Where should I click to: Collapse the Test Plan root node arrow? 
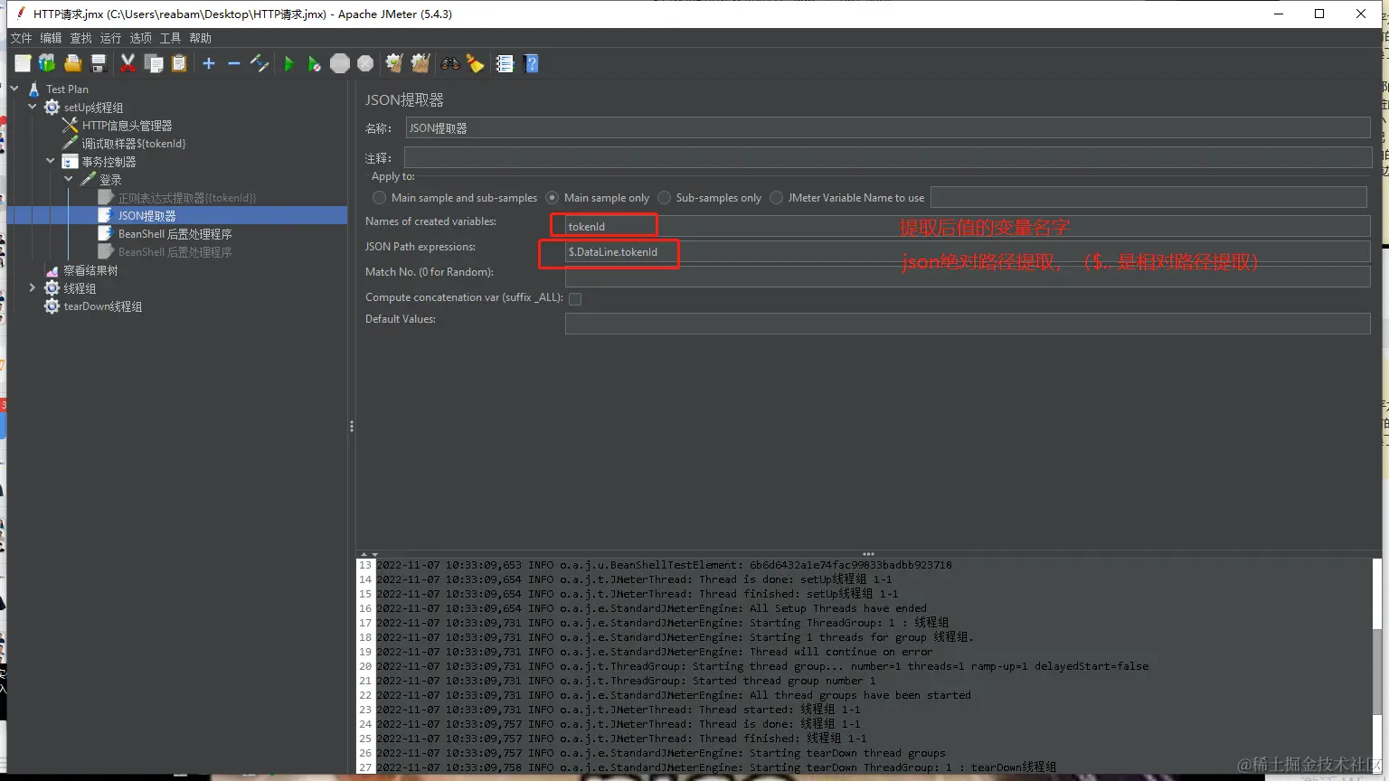point(14,89)
